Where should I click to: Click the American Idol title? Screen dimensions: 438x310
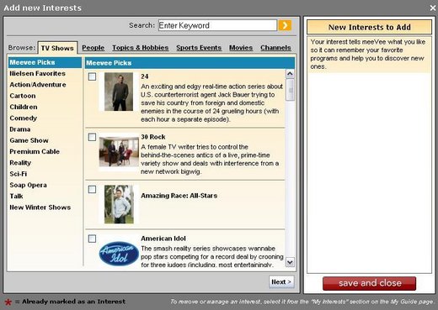tap(163, 239)
